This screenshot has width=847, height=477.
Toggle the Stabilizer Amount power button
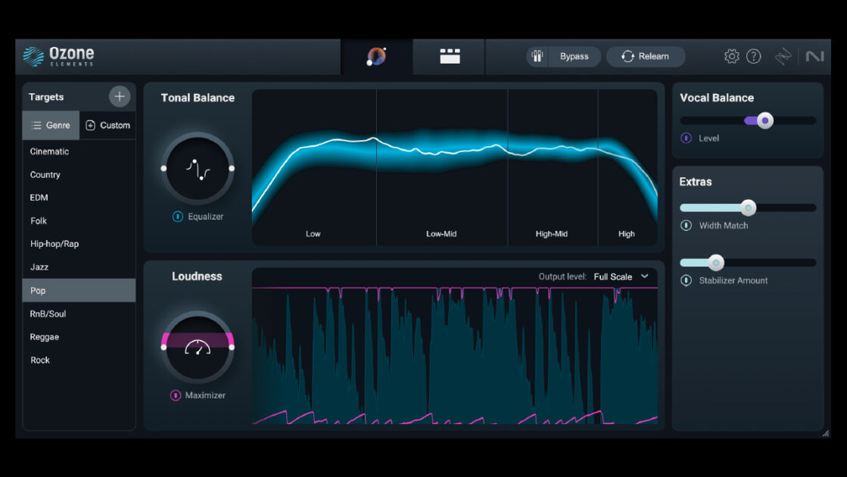coord(686,280)
